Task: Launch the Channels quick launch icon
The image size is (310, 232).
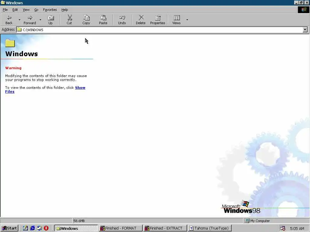Action: (39, 228)
